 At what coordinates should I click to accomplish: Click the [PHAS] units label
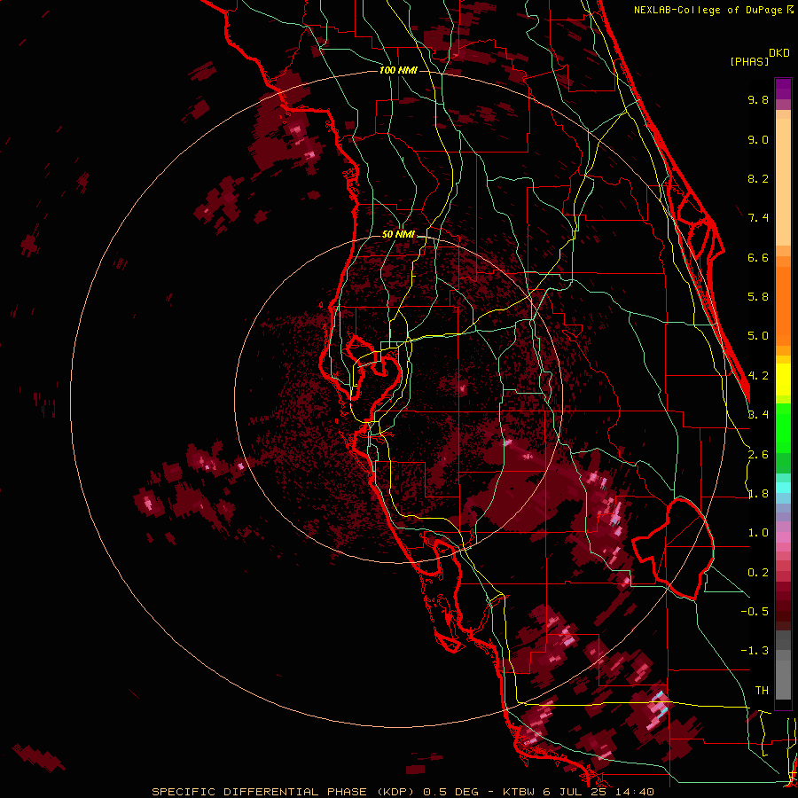749,61
